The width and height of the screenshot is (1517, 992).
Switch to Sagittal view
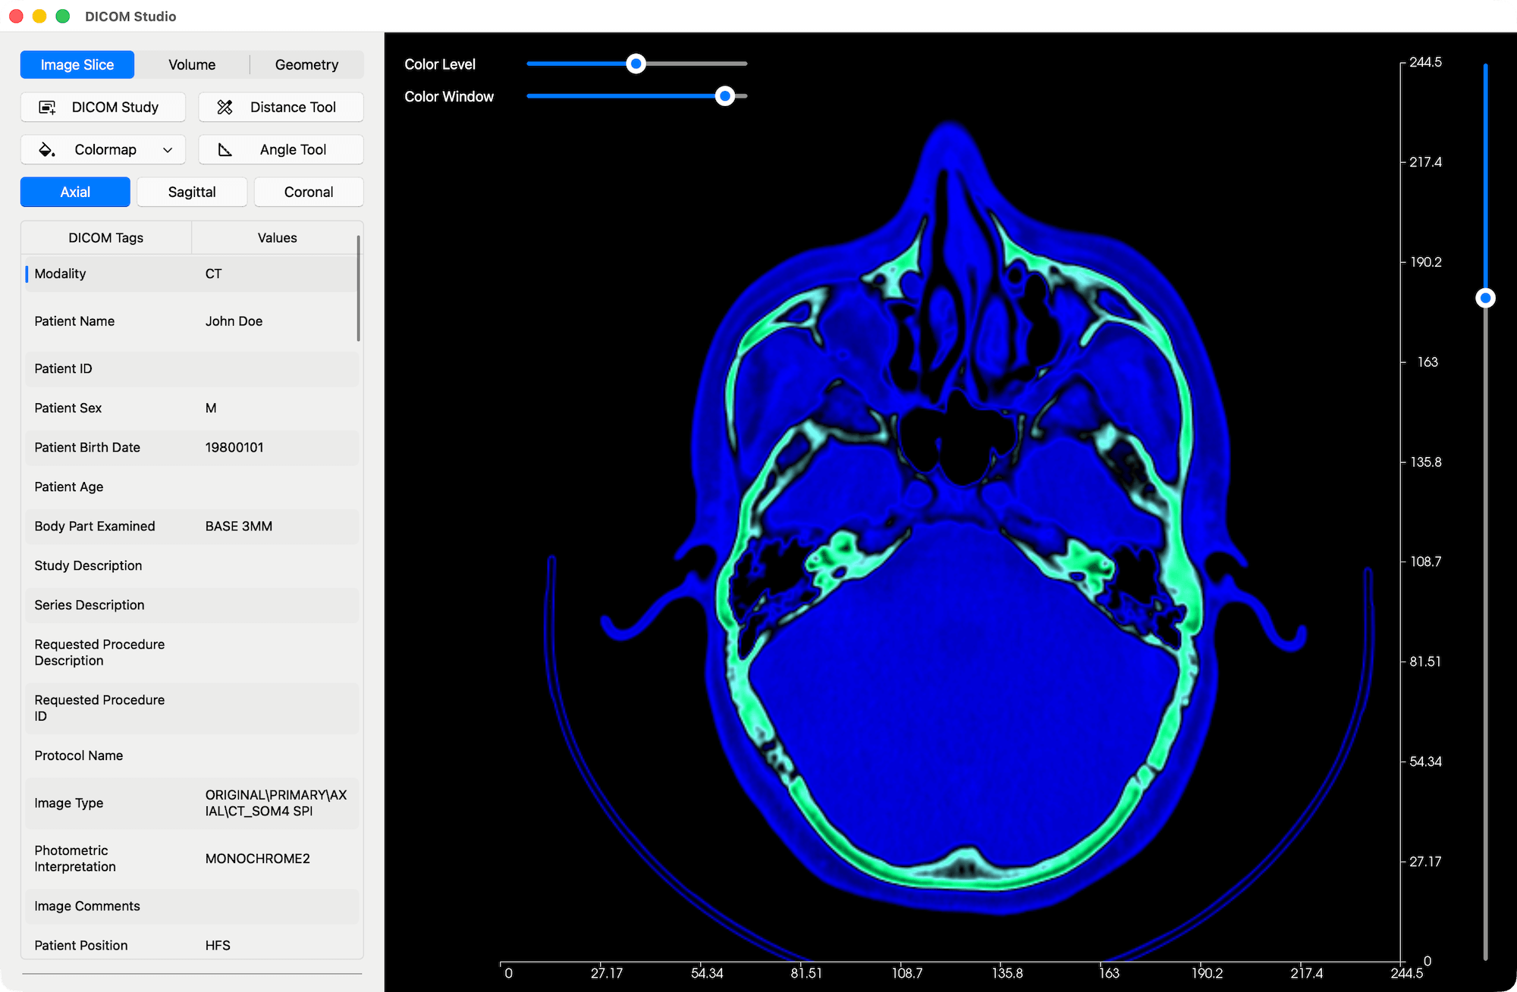tap(191, 192)
